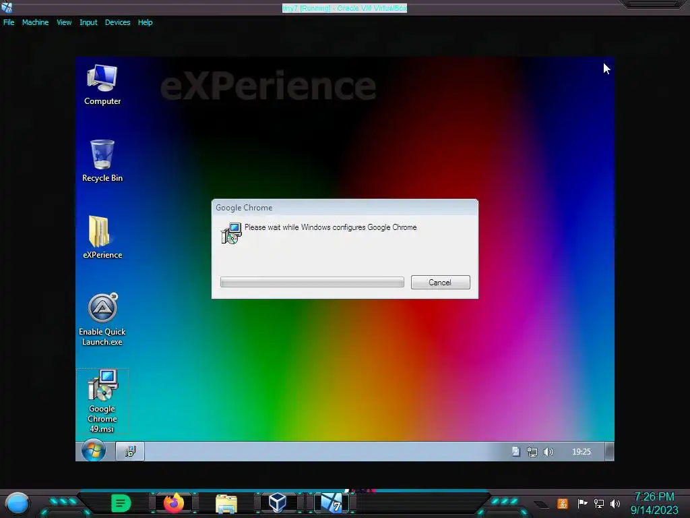The width and height of the screenshot is (690, 518).
Task: Select the Recycle Bin icon
Action: pyautogui.click(x=102, y=161)
